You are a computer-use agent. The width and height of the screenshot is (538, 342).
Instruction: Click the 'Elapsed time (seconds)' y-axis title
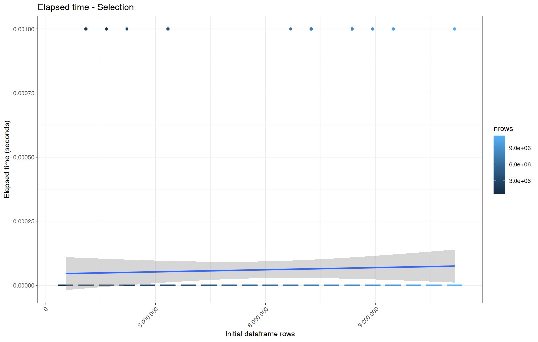[7, 159]
